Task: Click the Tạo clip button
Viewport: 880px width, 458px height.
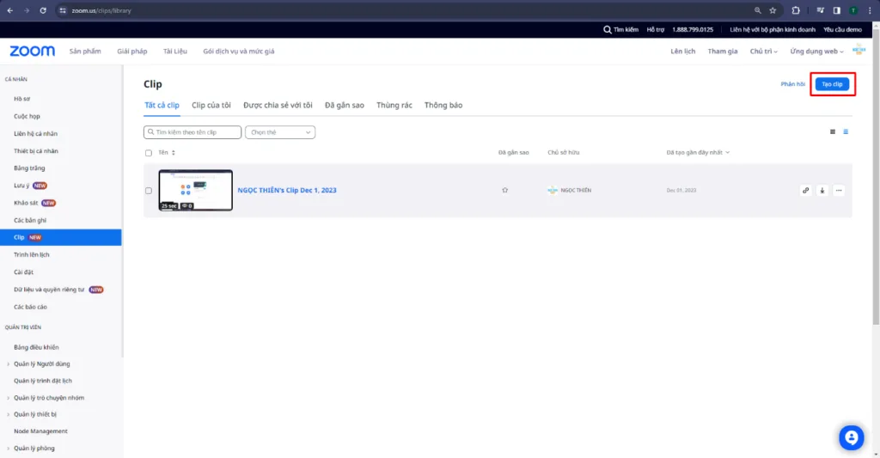Action: [832, 84]
